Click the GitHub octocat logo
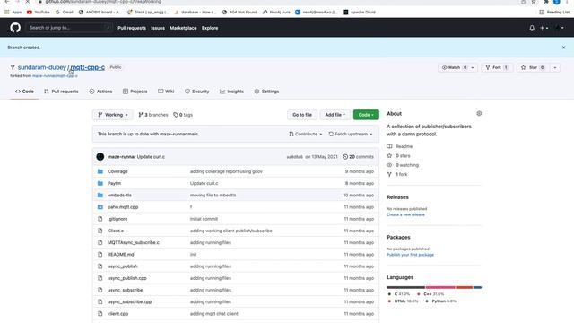The width and height of the screenshot is (574, 323). tap(15, 28)
